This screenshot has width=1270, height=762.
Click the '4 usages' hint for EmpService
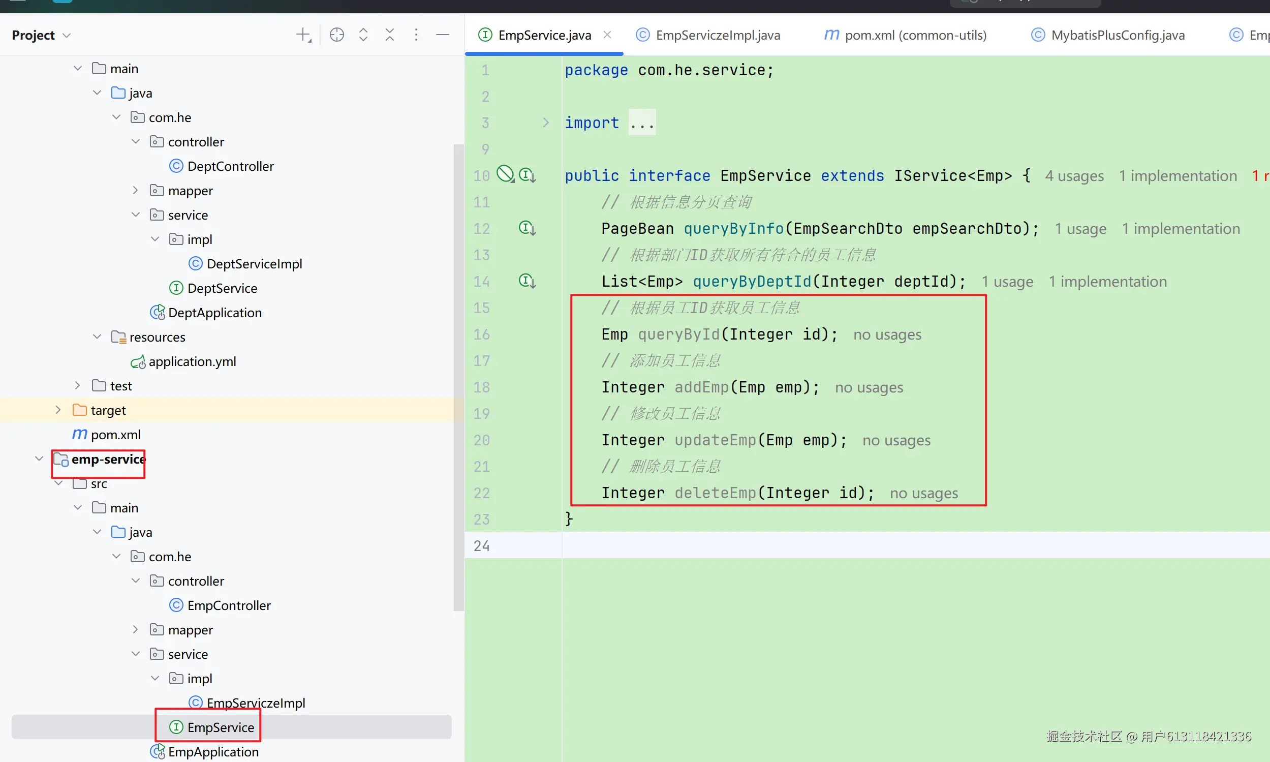pyautogui.click(x=1074, y=175)
